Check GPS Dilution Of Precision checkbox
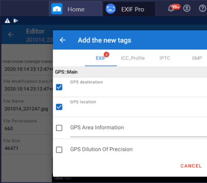 (59, 150)
